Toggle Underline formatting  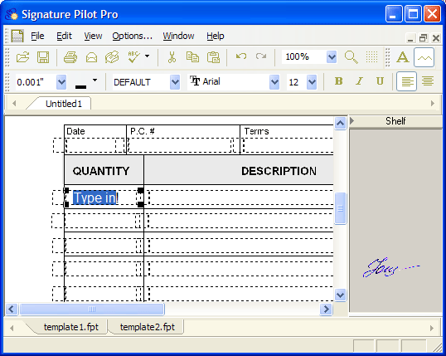pyautogui.click(x=380, y=81)
